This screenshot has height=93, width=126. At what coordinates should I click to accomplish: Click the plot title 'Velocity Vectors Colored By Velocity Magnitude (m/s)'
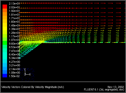coord(33,87)
